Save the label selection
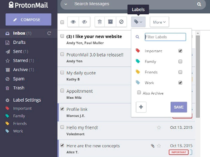The image size is (210, 157). click(179, 107)
